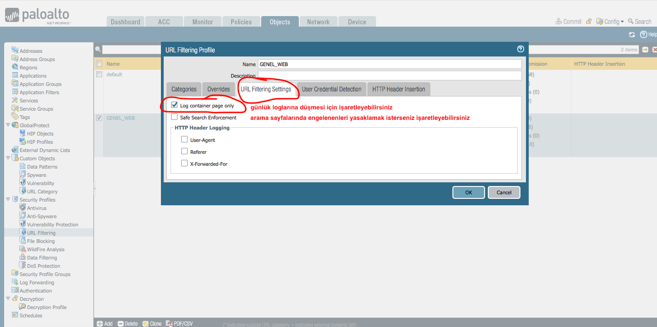Check the User-Agent header logging box
Image resolution: width=657 pixels, height=327 pixels.
pyautogui.click(x=184, y=140)
